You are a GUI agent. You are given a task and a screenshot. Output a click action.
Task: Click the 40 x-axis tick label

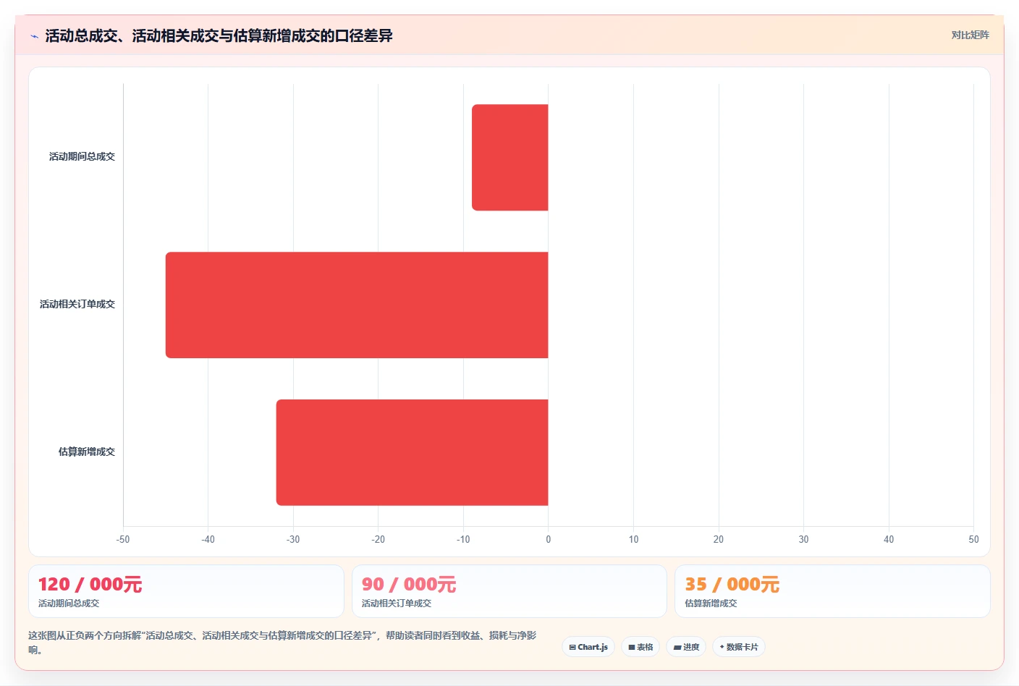(x=889, y=539)
